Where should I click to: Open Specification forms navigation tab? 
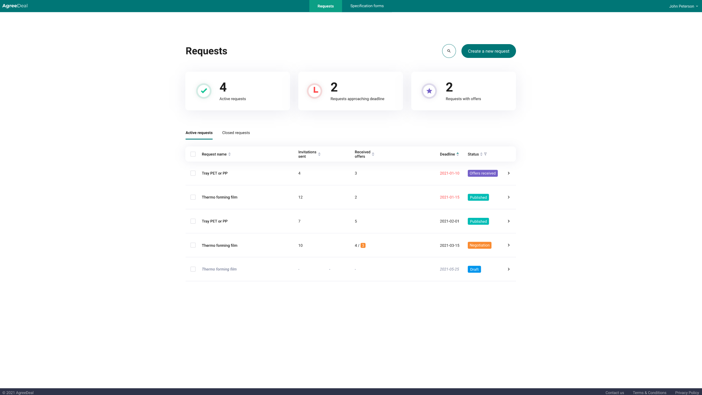pos(367,6)
